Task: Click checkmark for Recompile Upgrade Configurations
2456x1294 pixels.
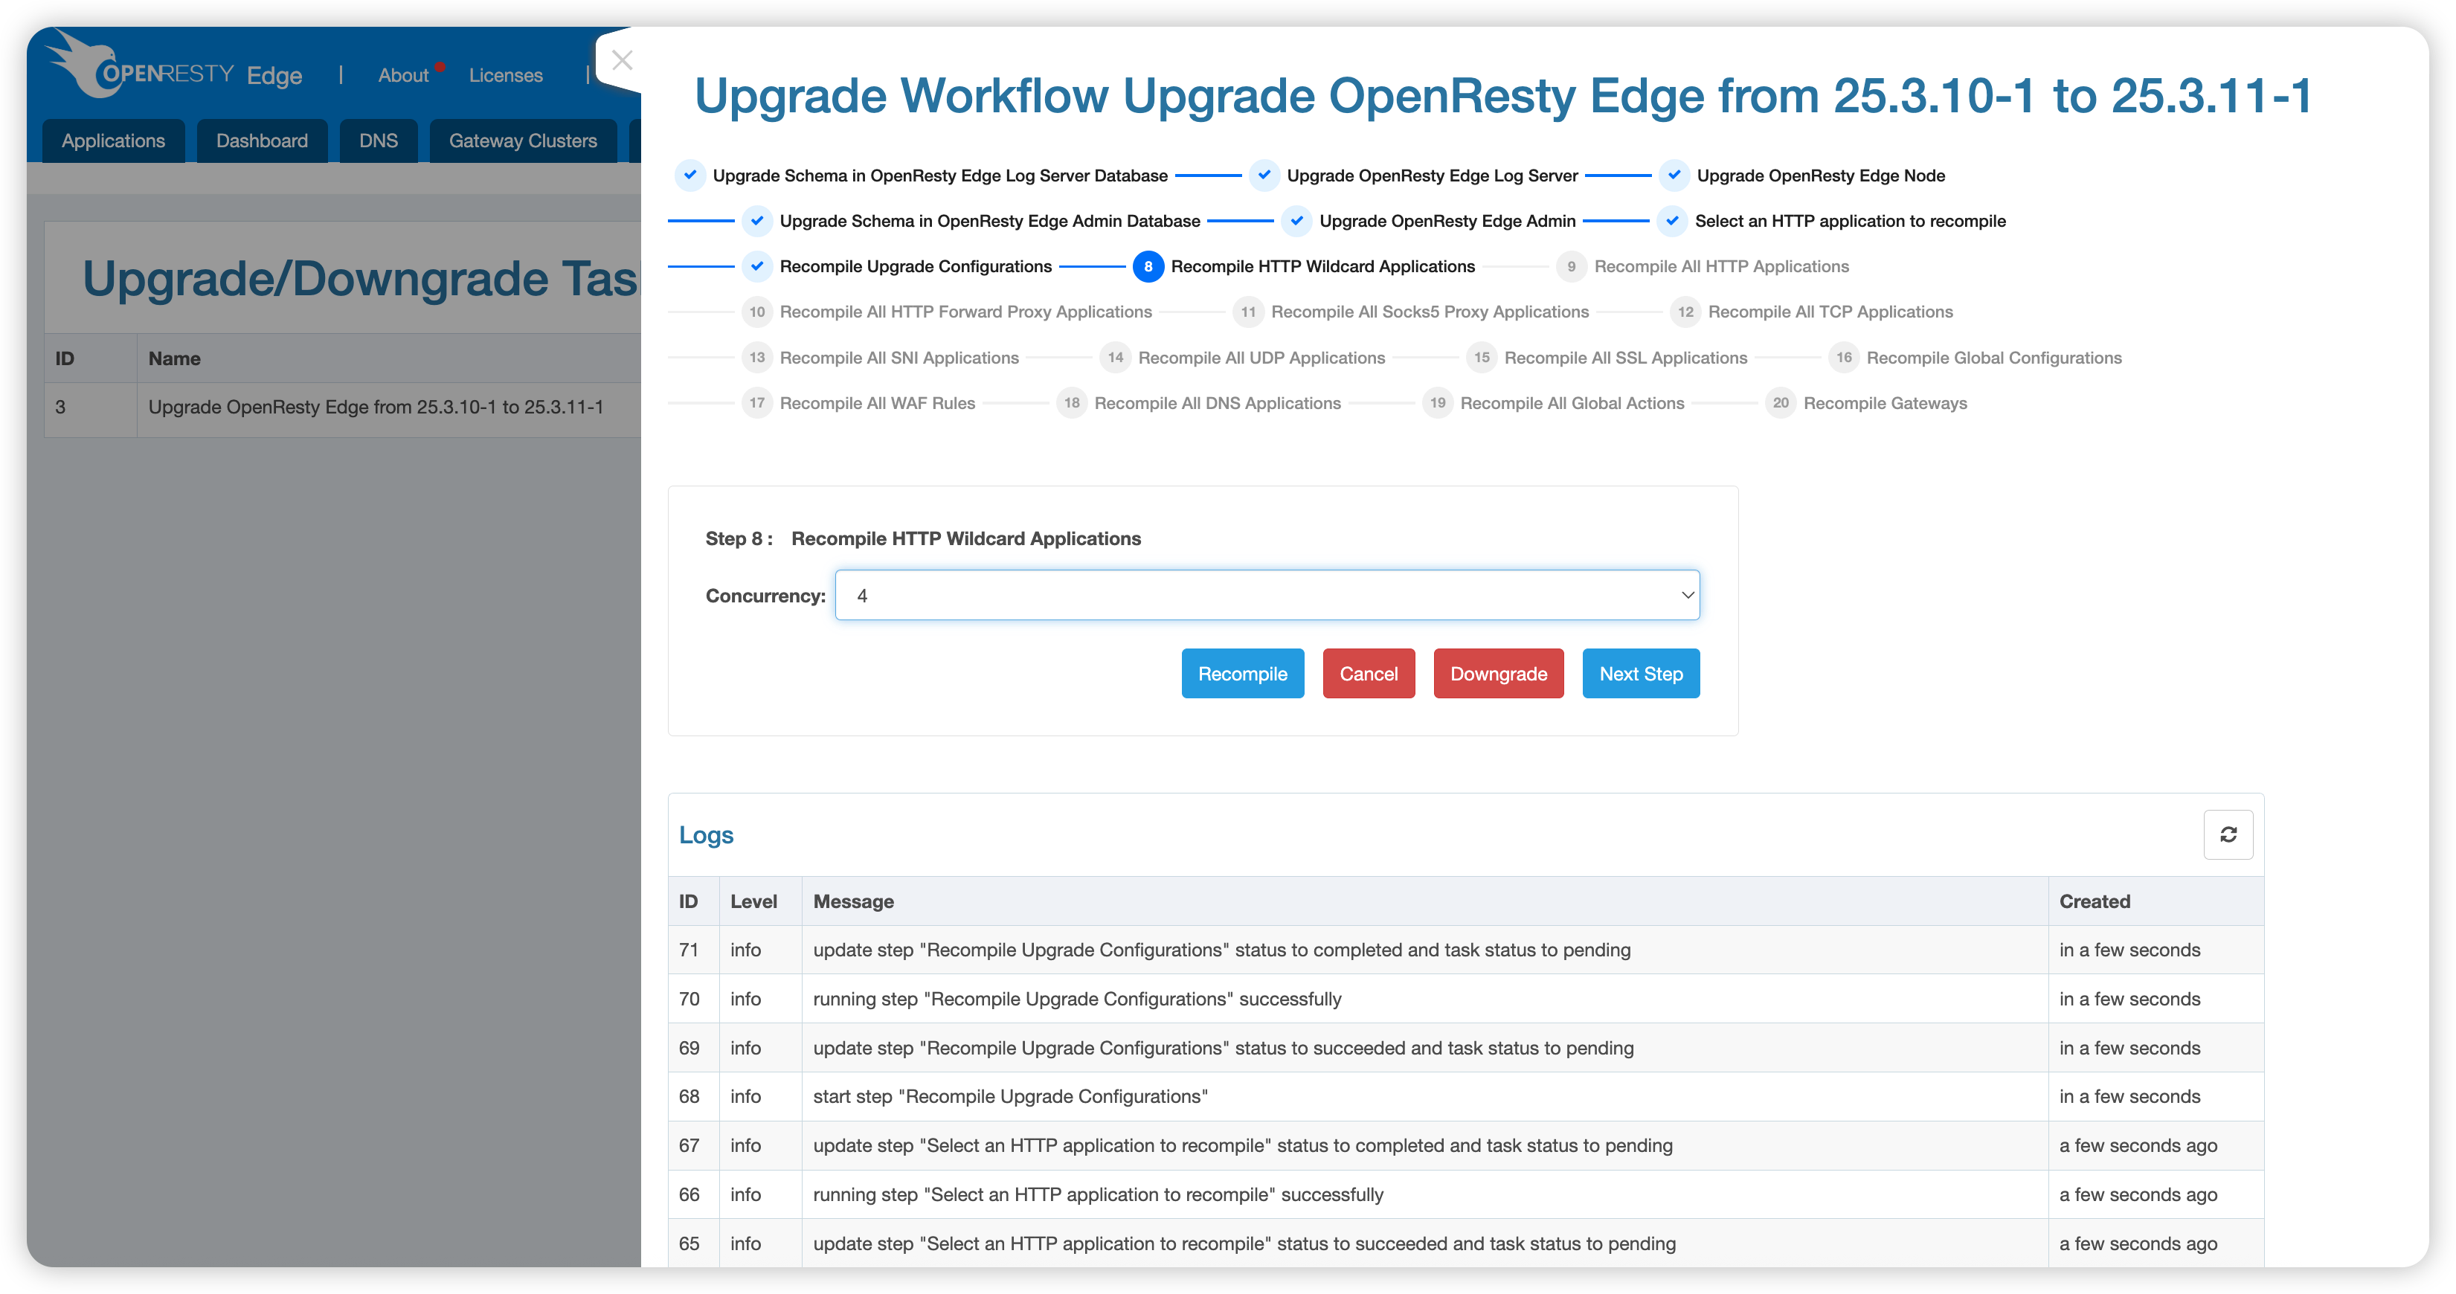Action: 757,266
